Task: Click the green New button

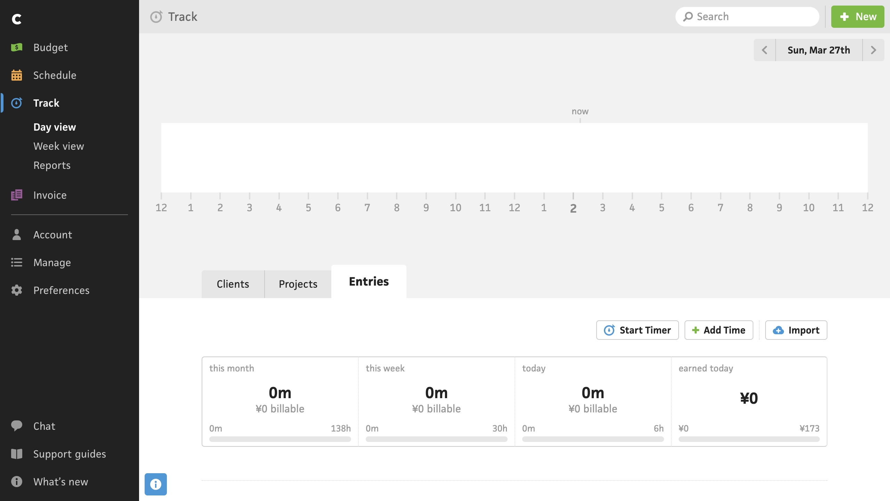Action: (x=858, y=17)
